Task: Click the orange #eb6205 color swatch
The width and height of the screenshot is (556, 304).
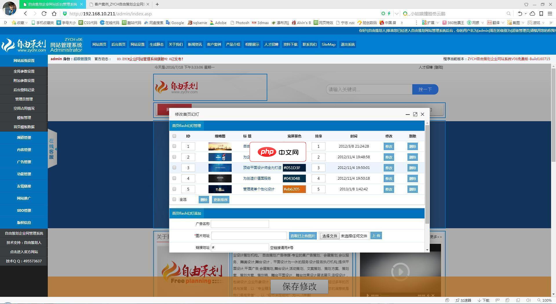Action: click(294, 189)
